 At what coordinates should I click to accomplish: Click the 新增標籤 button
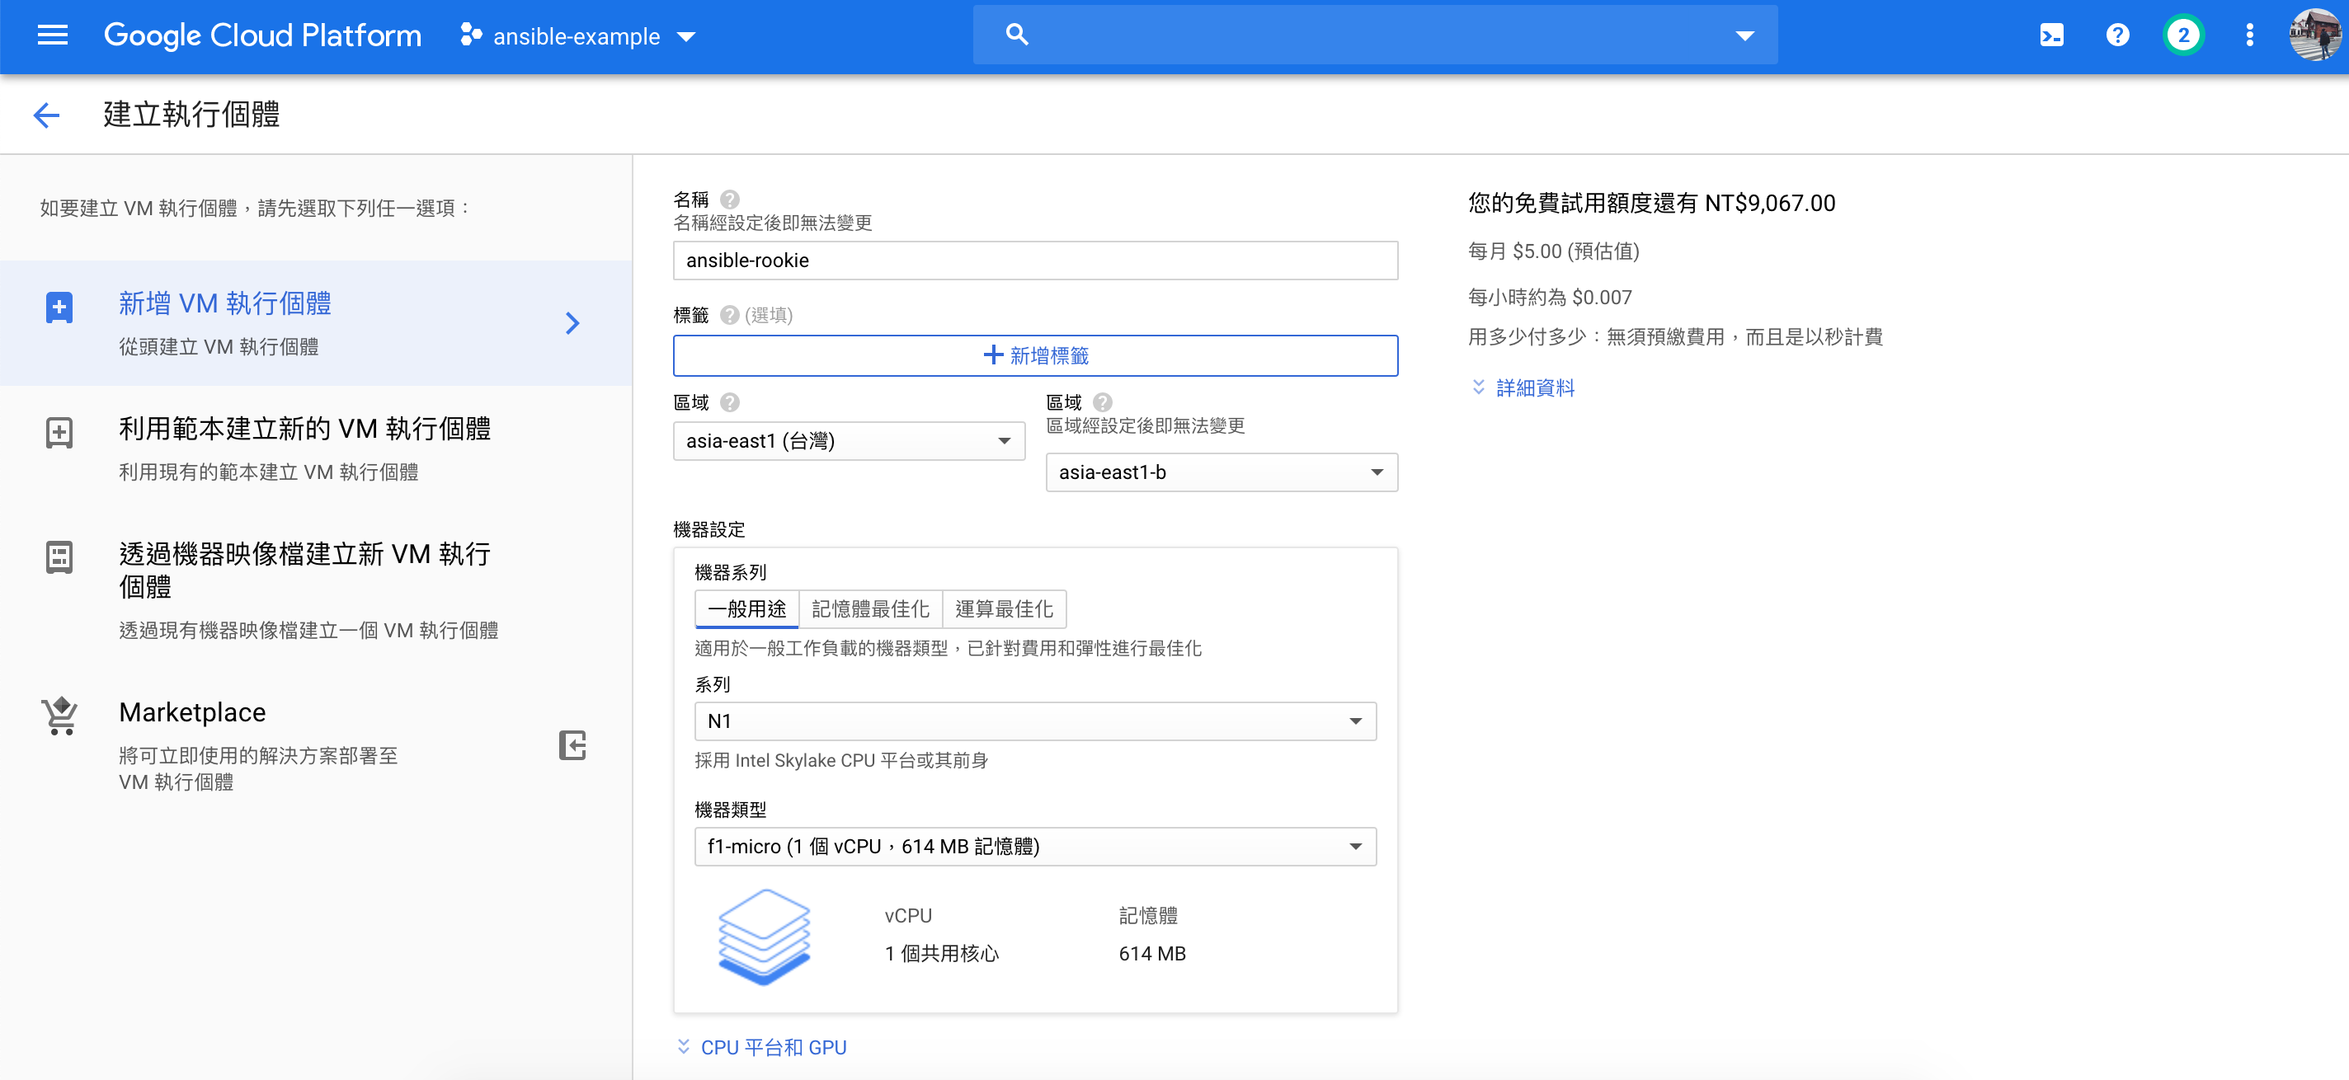[x=1035, y=355]
